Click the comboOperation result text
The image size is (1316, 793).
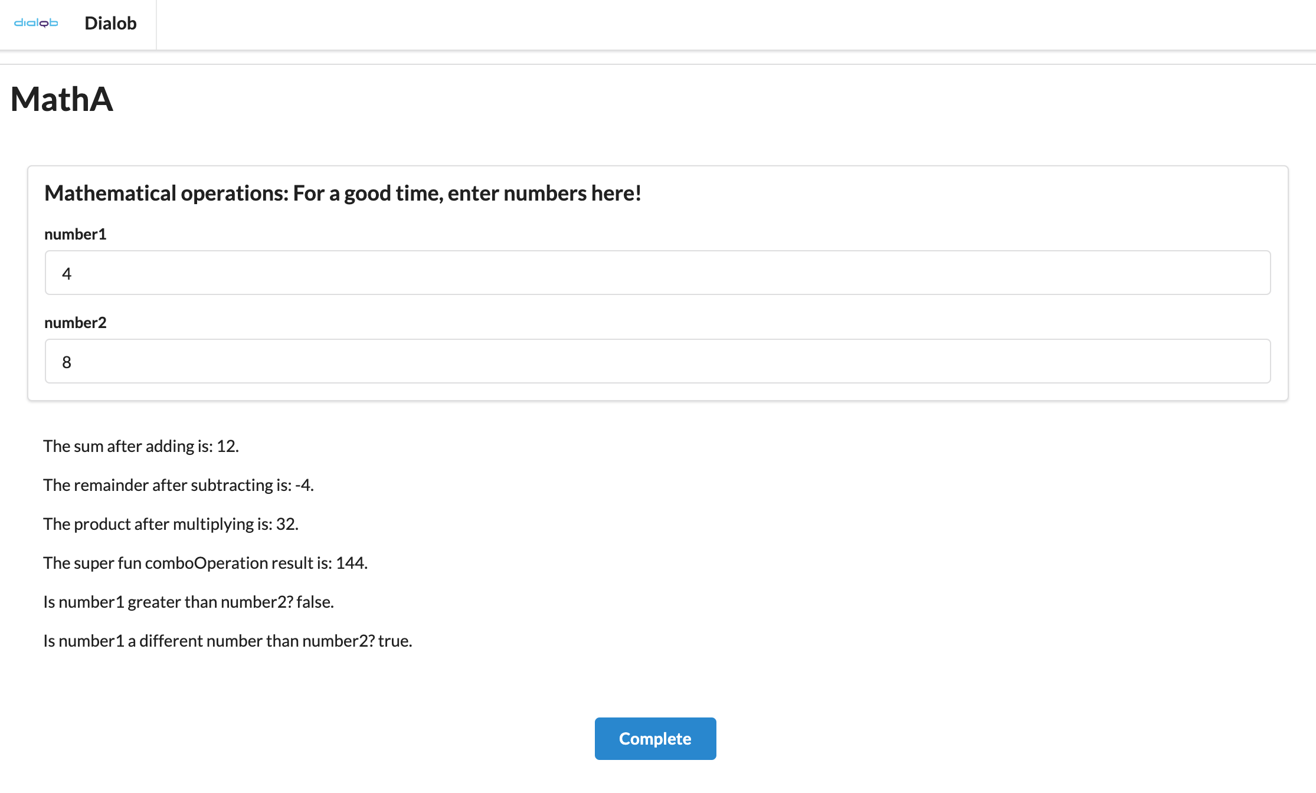(205, 563)
